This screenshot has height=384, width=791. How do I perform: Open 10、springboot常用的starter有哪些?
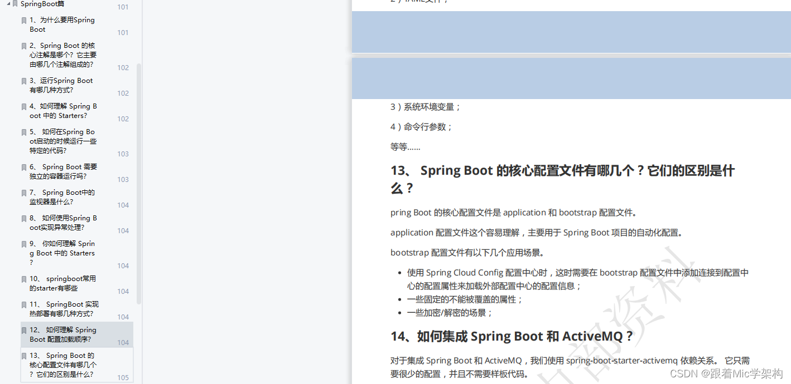coord(63,283)
